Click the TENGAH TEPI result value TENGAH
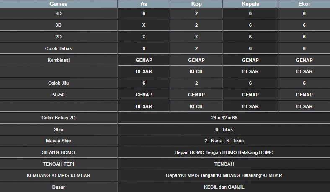Screen dimensions: 330x192 pyautogui.click(x=224, y=164)
